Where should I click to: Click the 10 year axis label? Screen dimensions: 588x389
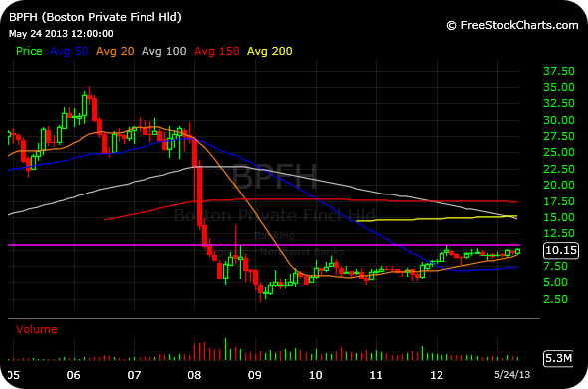point(315,375)
